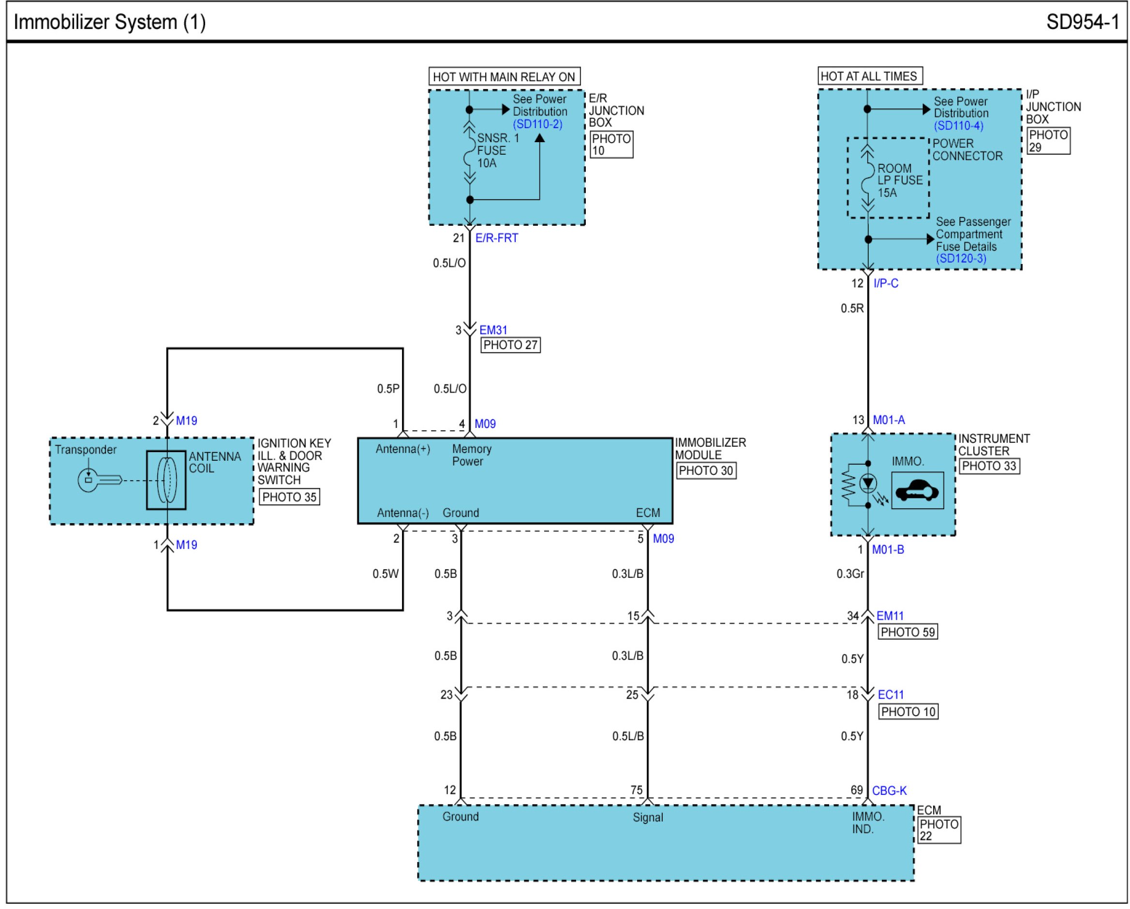1130x909 pixels.
Task: Click the Immobilizer System (1) title
Action: pyautogui.click(x=109, y=22)
